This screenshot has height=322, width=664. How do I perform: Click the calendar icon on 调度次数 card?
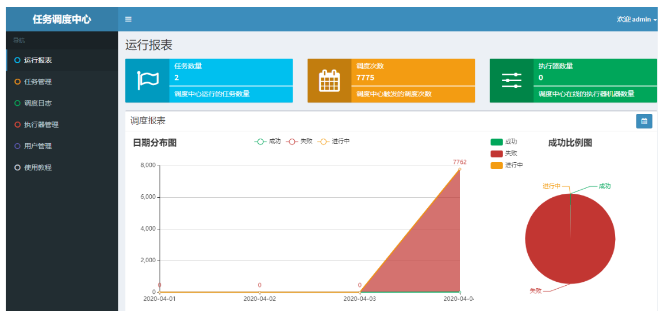tap(329, 80)
